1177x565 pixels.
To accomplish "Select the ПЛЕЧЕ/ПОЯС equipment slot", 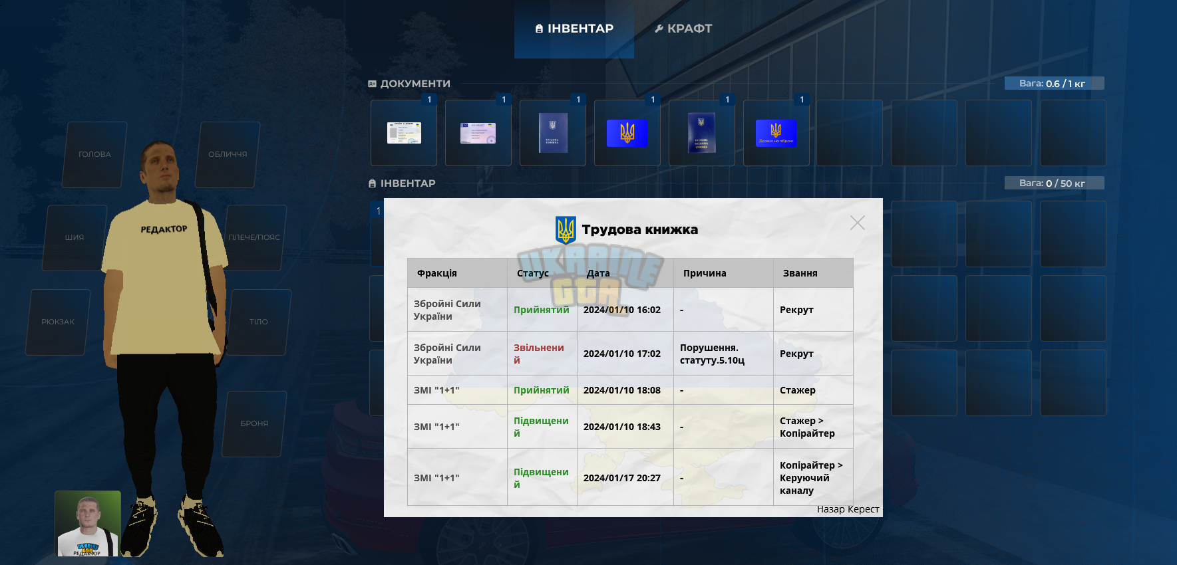I will pos(254,237).
